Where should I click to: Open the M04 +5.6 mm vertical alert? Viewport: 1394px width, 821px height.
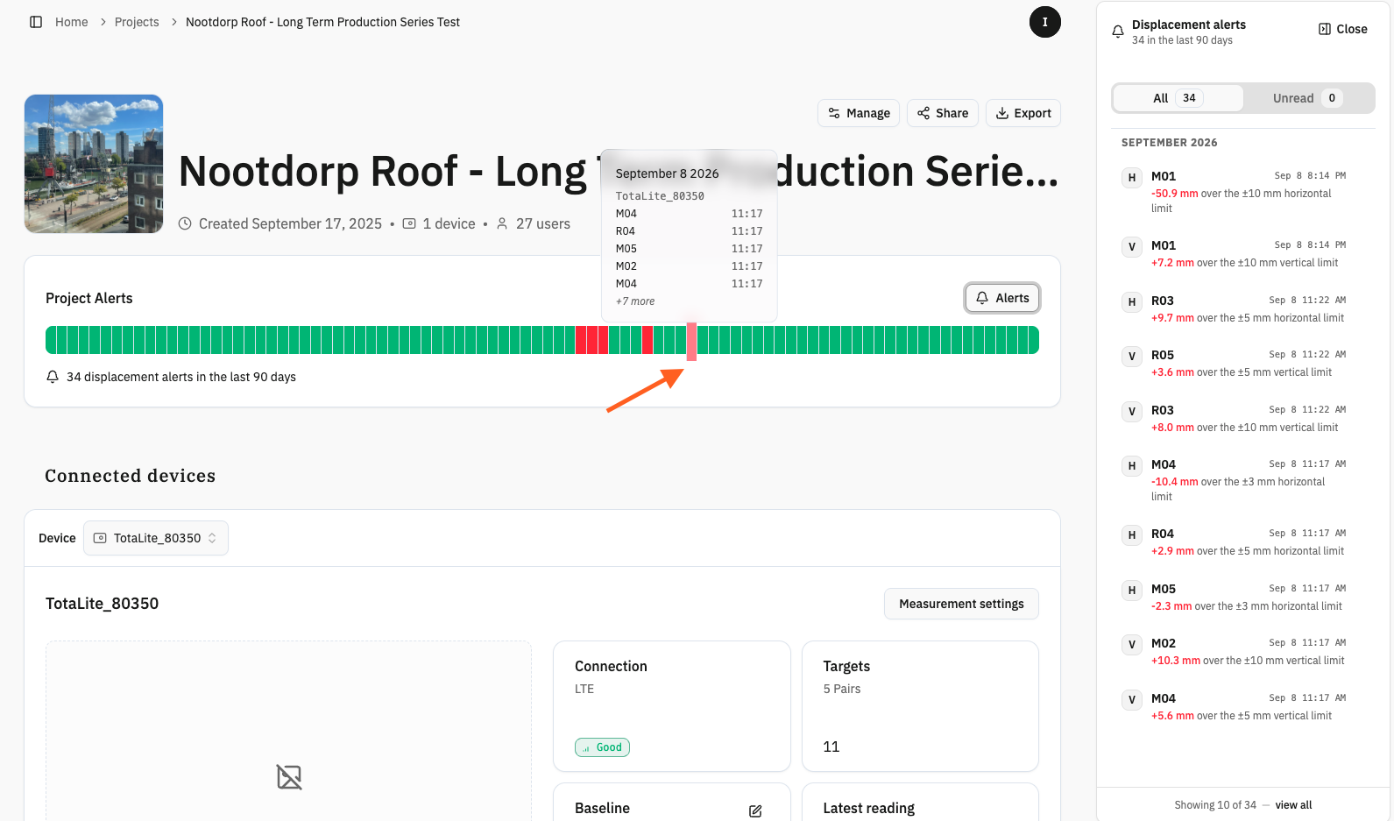tap(1235, 707)
